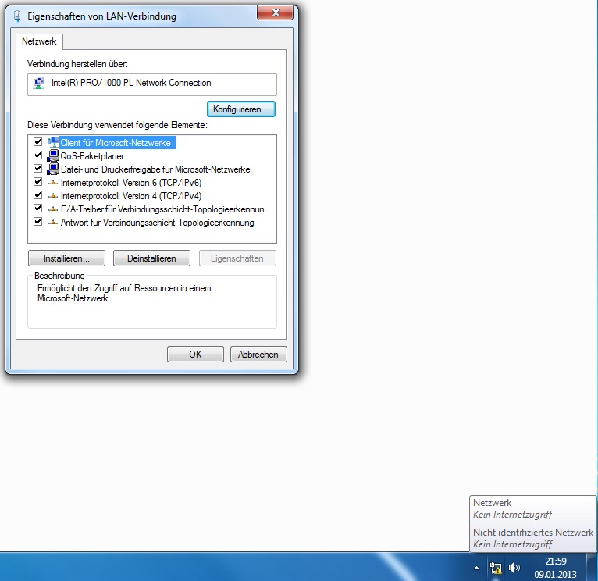Screen dimensions: 598x581
Task: Select Datei- und Druckerfreigabe für Microsoft-Netzwerke text
Action: (155, 169)
